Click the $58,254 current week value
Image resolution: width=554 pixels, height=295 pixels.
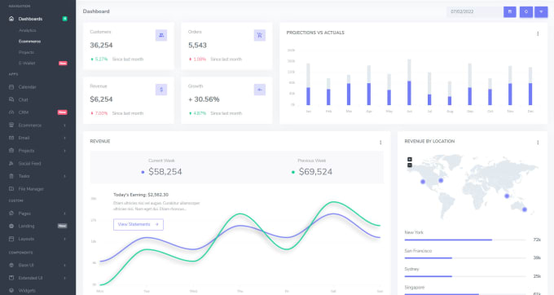[x=165, y=172]
